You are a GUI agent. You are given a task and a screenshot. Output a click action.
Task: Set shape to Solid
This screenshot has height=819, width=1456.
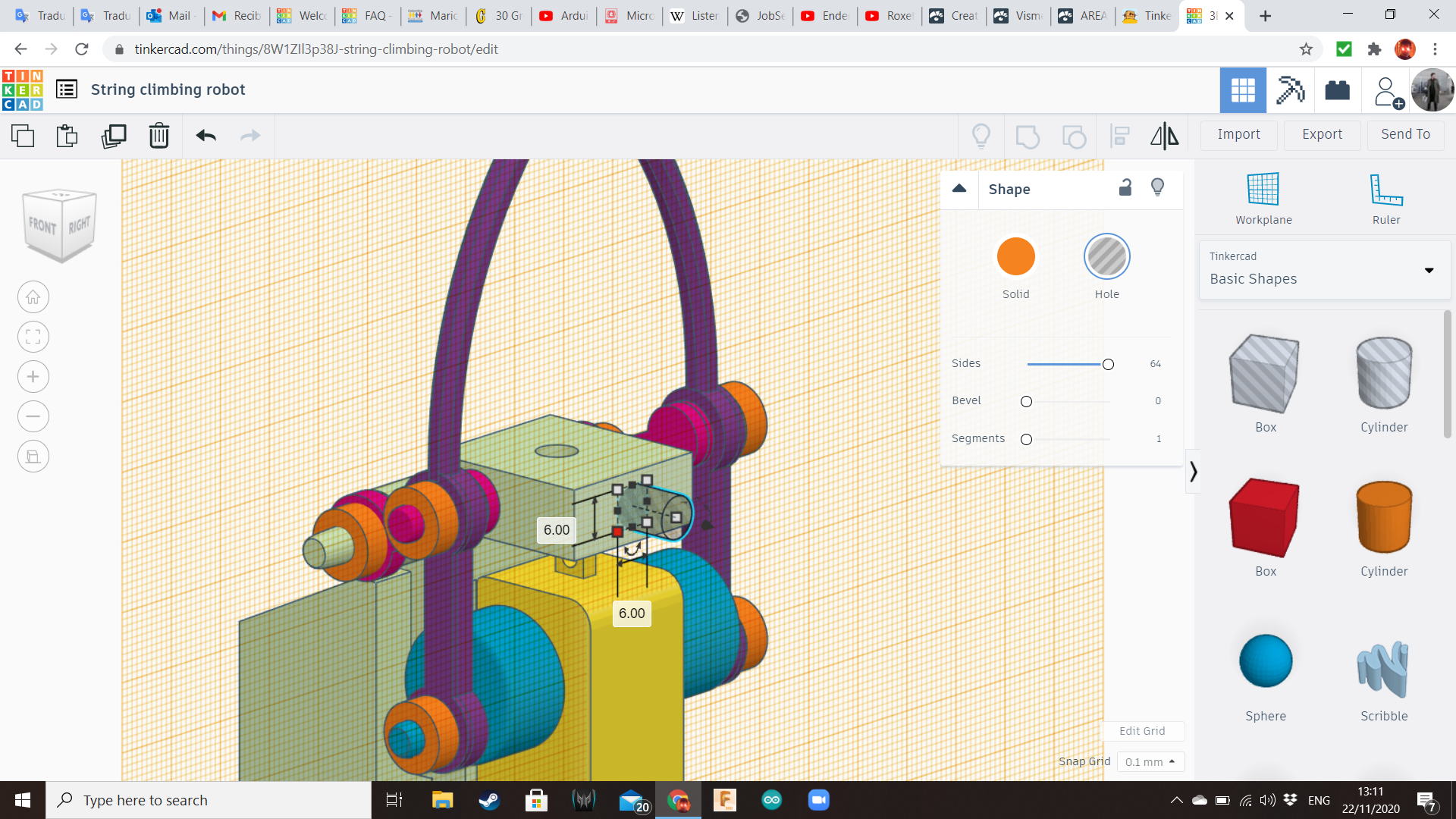click(x=1015, y=257)
